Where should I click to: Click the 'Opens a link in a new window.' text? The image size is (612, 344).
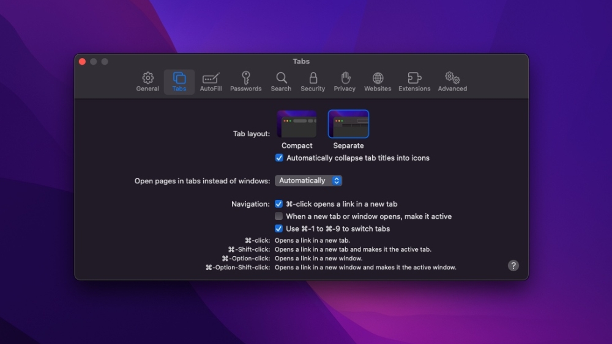pyautogui.click(x=318, y=258)
